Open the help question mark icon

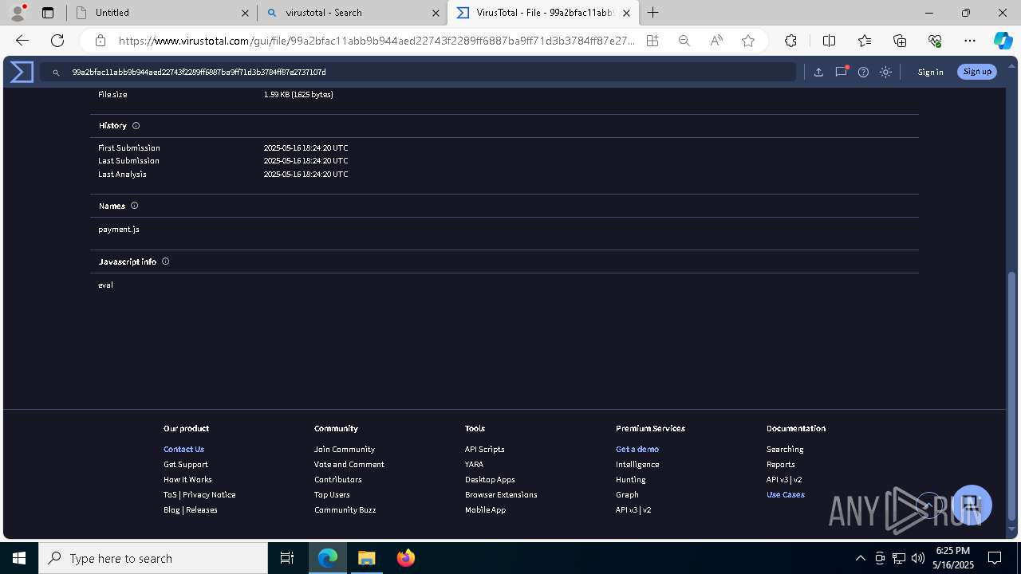[x=863, y=72]
